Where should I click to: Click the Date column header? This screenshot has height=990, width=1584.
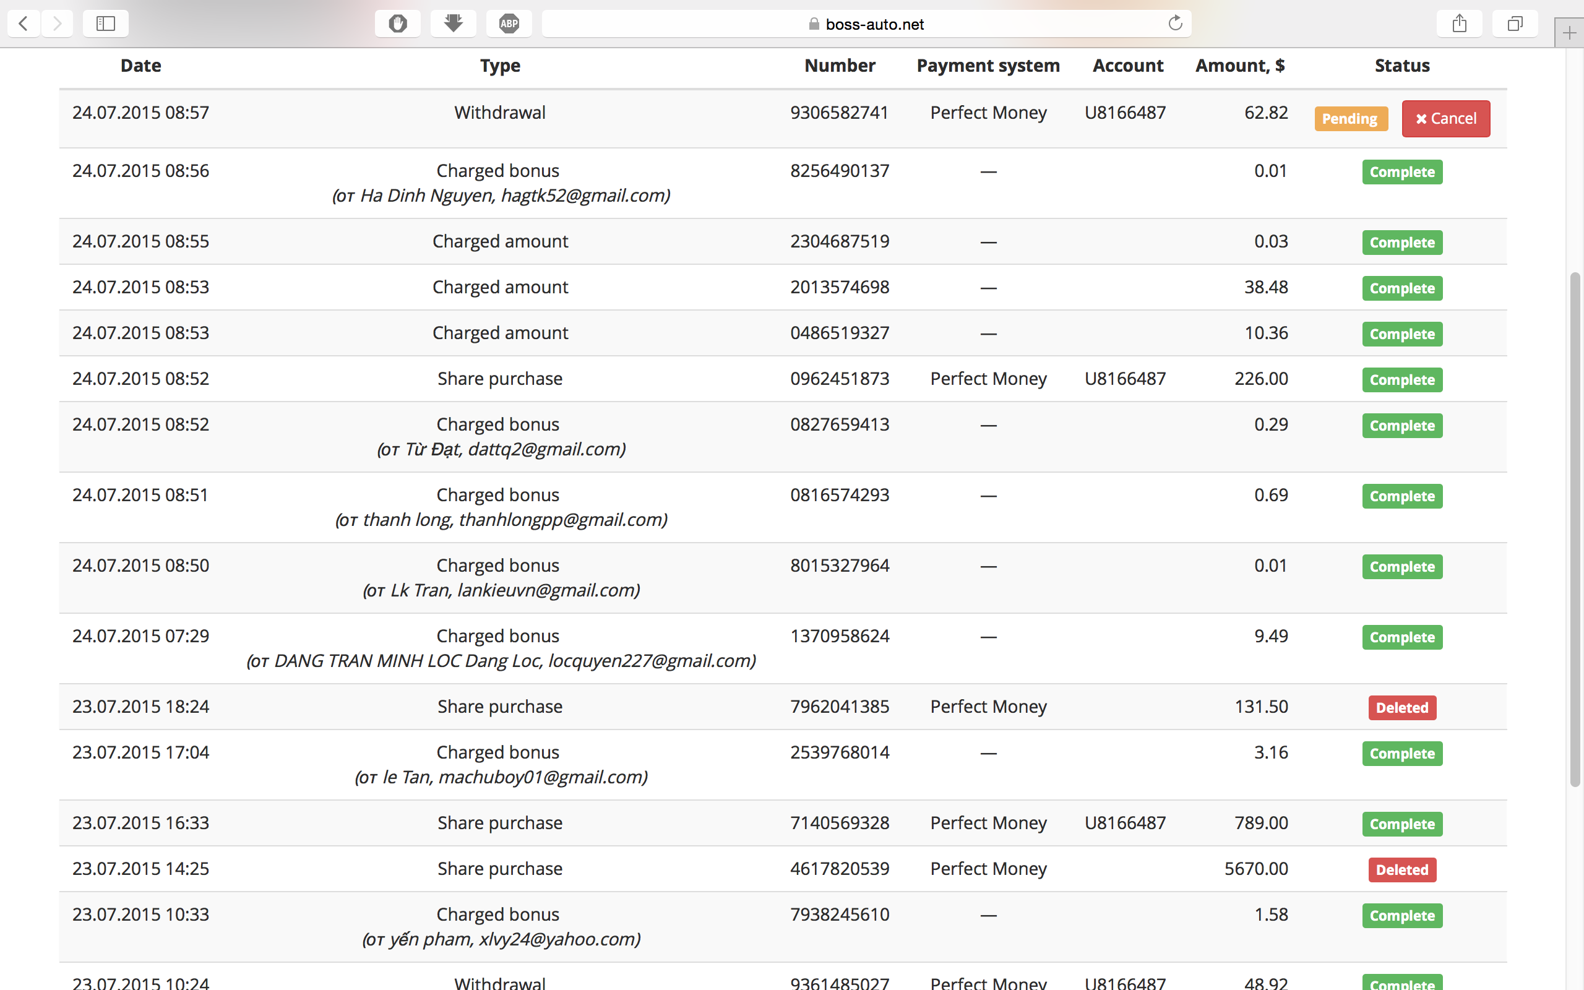click(140, 66)
